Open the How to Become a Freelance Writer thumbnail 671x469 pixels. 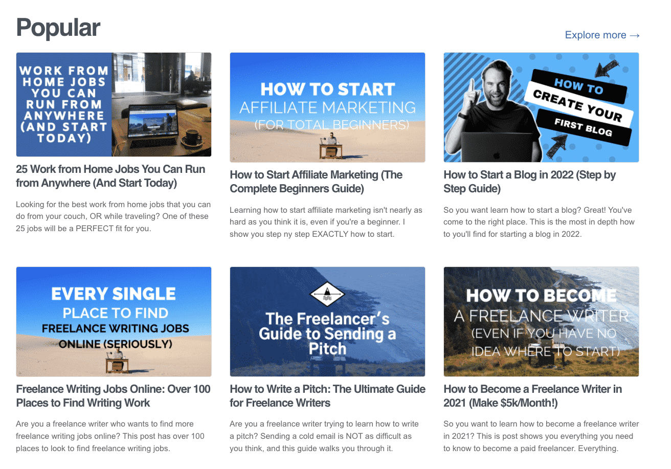point(541,322)
